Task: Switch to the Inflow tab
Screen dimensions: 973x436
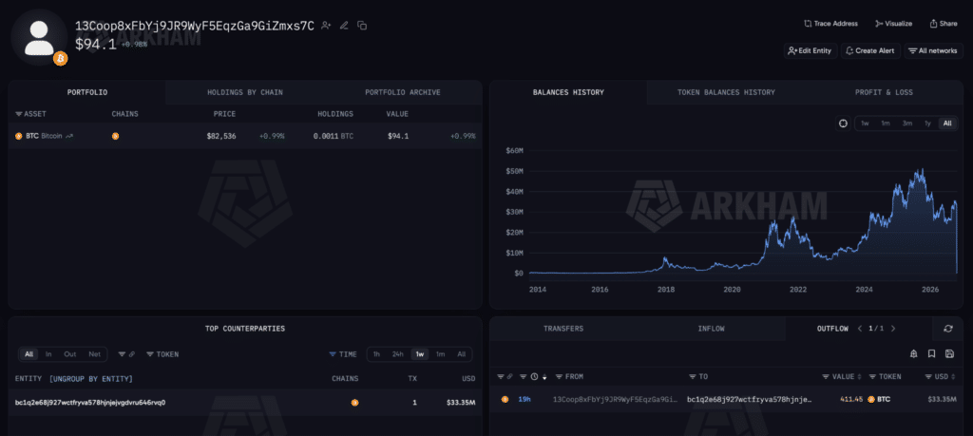Action: [x=711, y=329]
